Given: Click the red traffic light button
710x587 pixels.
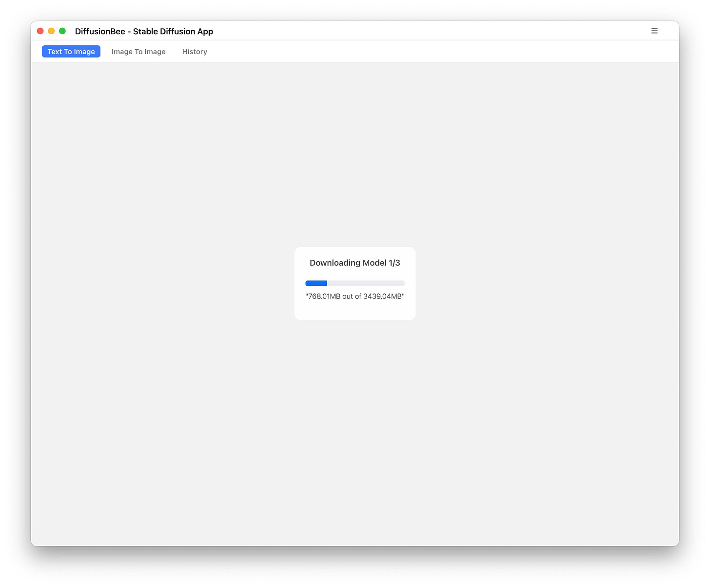Looking at the screenshot, I should point(40,30).
